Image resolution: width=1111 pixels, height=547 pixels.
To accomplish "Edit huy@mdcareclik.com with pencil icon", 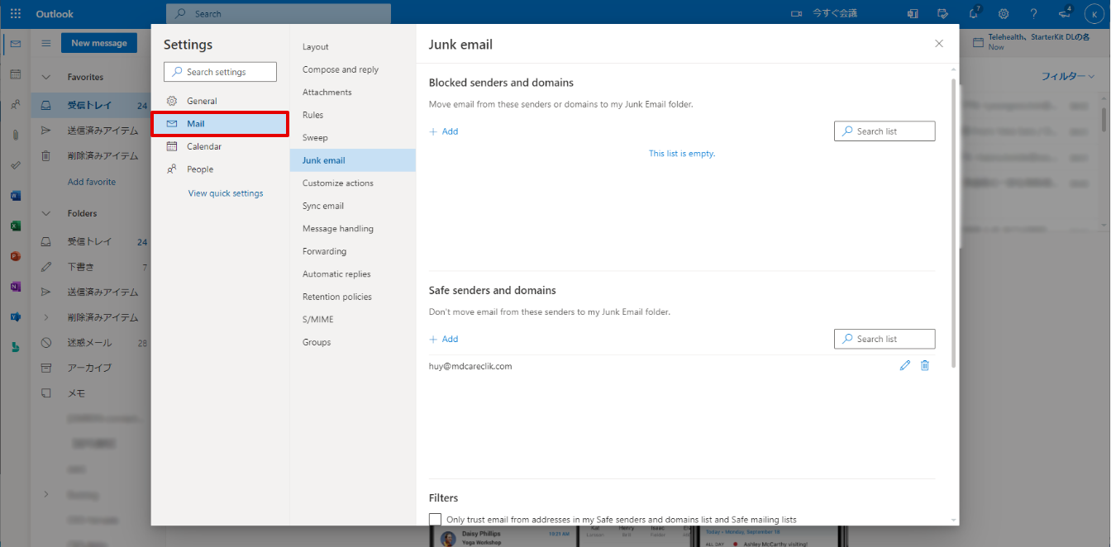I will [x=905, y=365].
